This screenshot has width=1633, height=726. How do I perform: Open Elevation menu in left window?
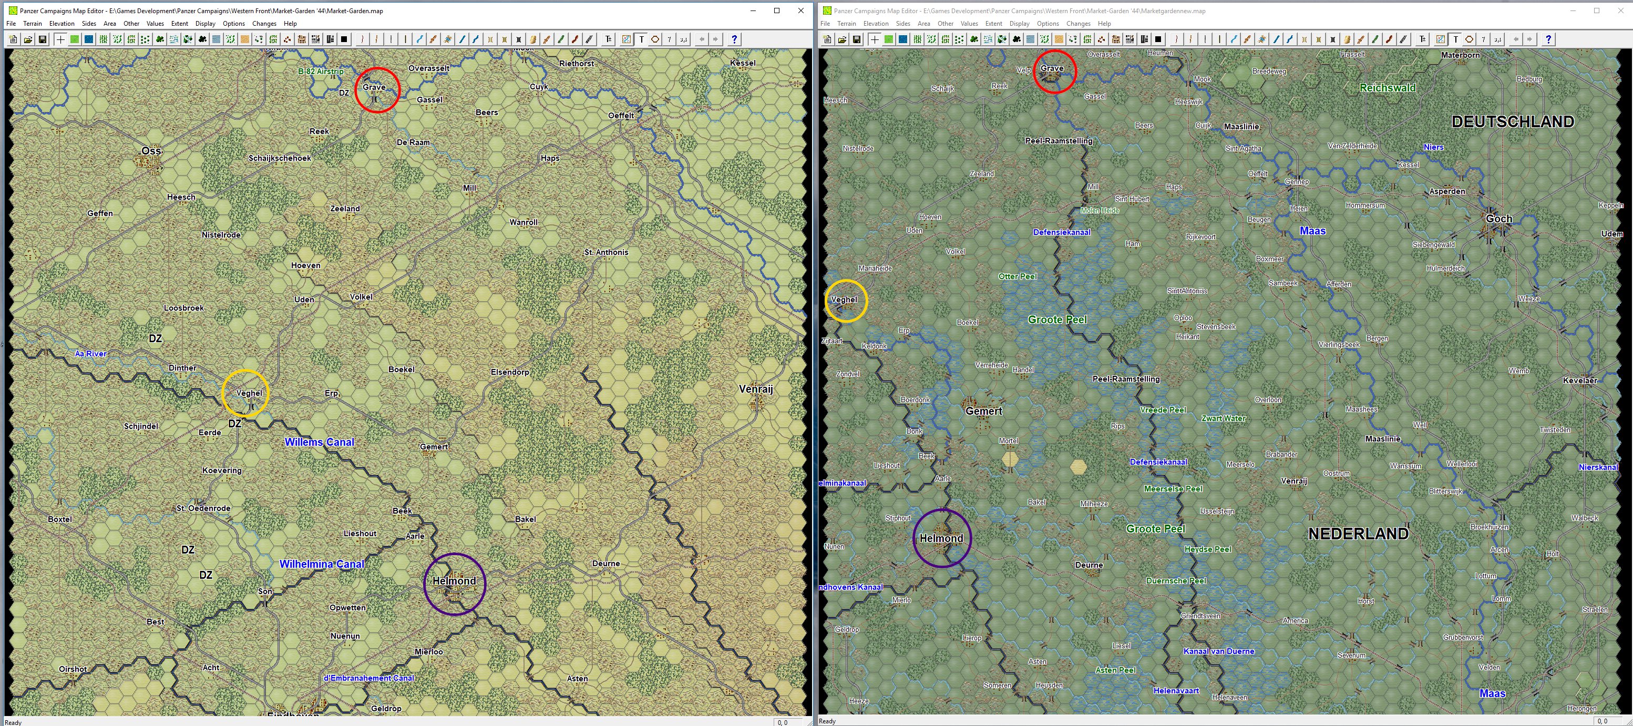tap(62, 24)
